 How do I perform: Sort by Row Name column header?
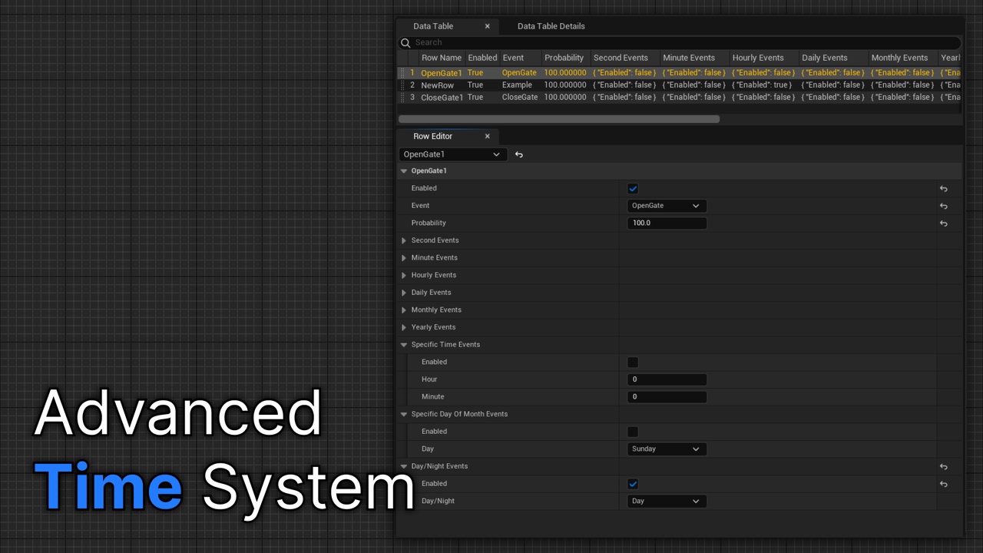442,58
